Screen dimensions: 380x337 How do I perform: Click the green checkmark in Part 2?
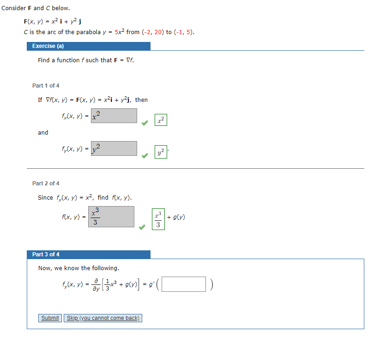pos(143,227)
